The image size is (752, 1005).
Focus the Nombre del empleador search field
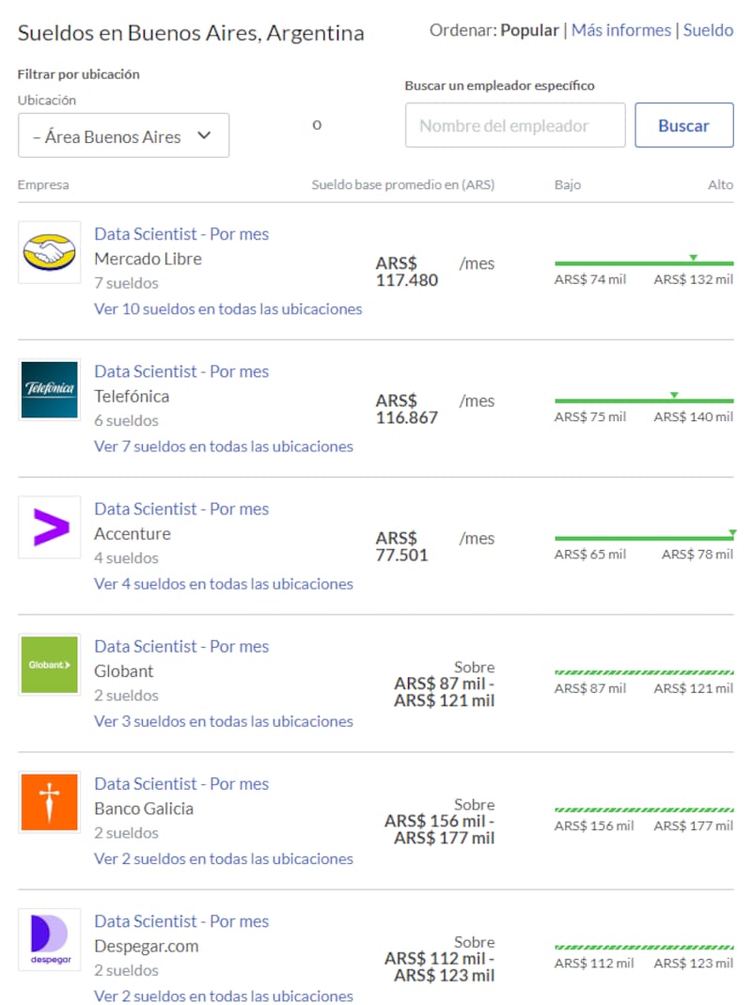coord(515,126)
